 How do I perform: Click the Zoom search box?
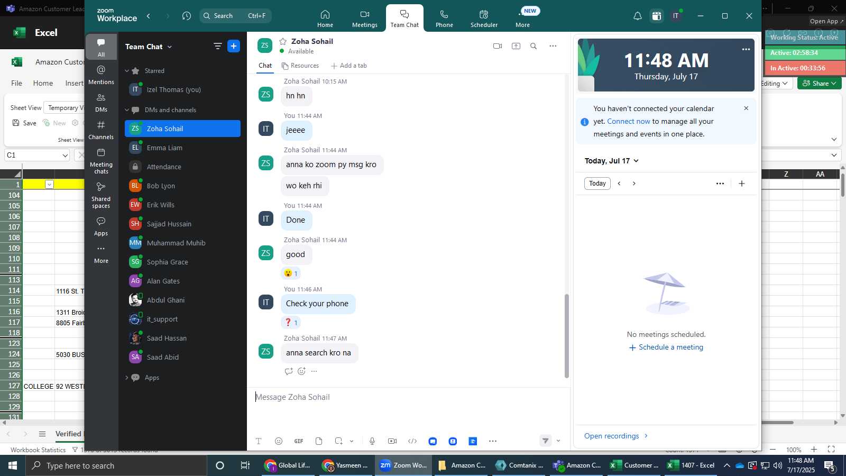click(235, 16)
